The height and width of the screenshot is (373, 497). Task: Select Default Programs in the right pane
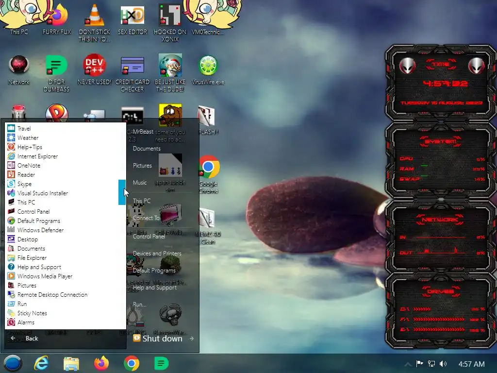point(154,271)
